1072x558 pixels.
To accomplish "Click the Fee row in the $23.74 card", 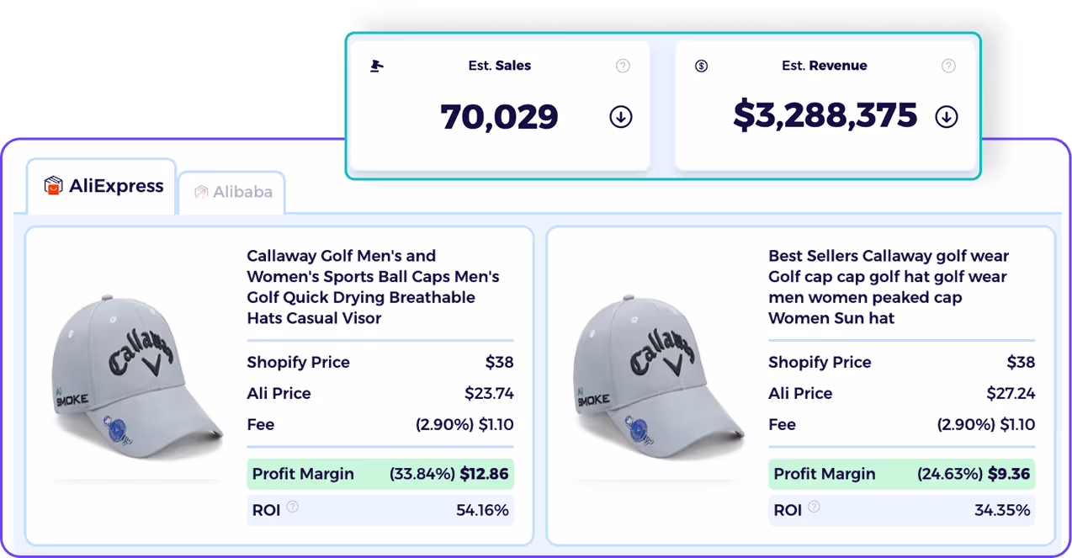I will [380, 425].
